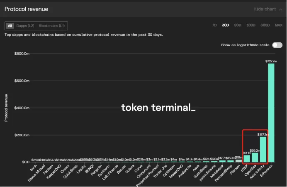Select the All filter tab
The height and width of the screenshot is (187, 287).
10,26
